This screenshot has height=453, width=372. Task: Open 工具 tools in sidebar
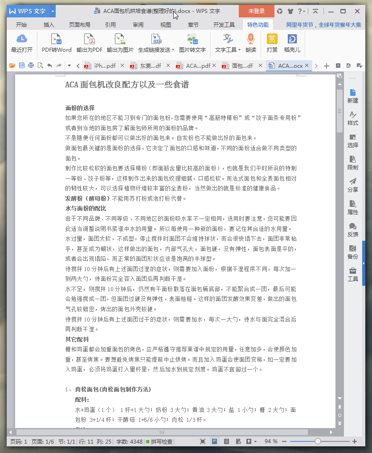[x=353, y=274]
